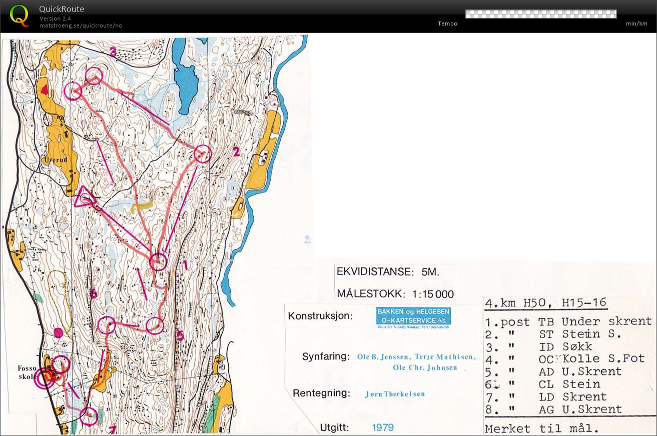
Task: Click the circle for control 5
Action: (x=155, y=325)
